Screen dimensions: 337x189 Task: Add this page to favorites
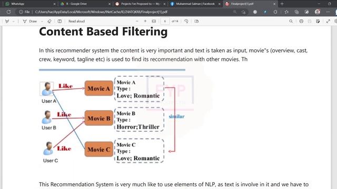[243, 12]
